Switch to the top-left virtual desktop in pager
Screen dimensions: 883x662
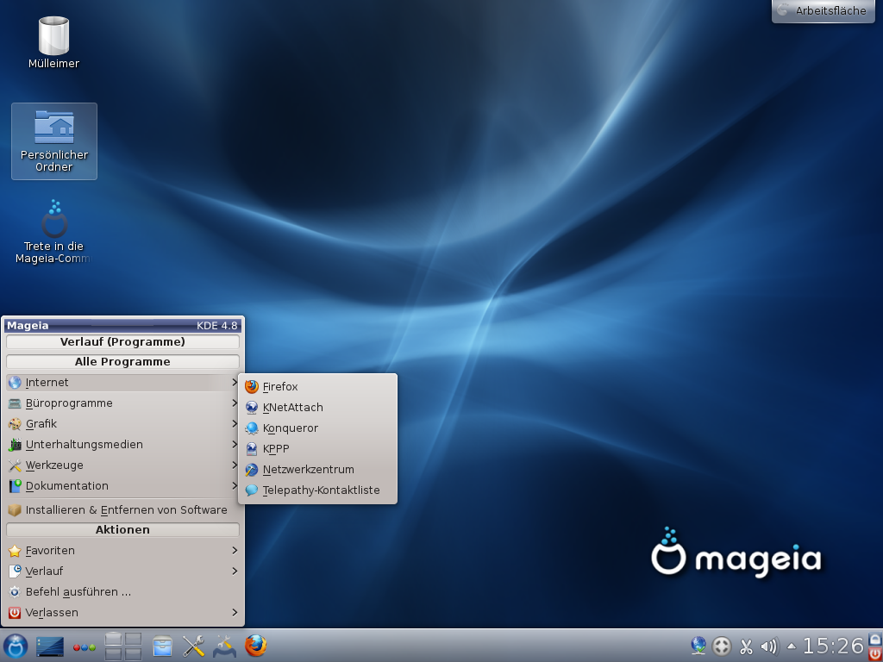[x=113, y=639]
